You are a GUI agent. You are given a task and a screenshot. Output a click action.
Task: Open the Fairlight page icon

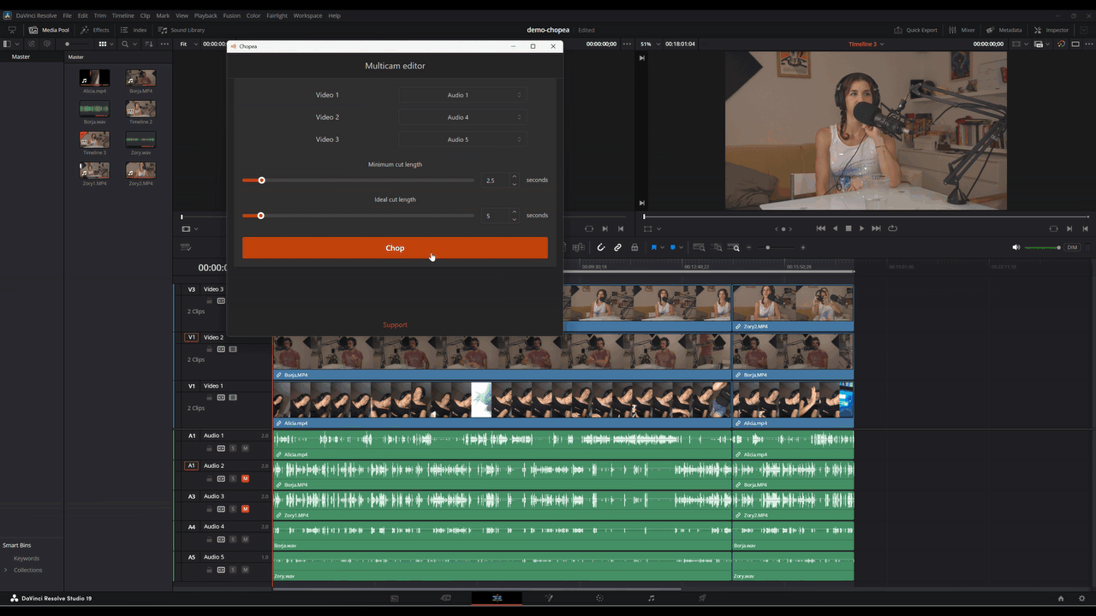(x=651, y=598)
